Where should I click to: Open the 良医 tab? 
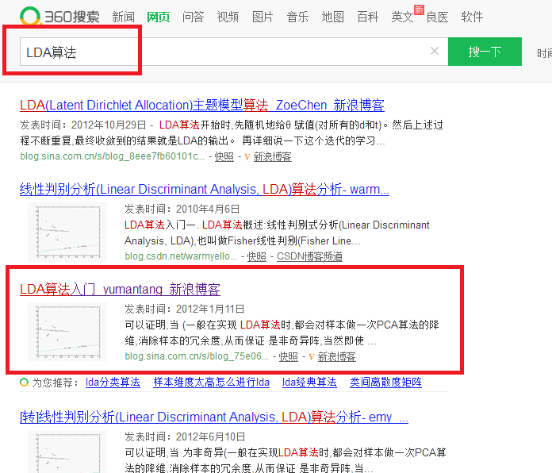coord(437,17)
